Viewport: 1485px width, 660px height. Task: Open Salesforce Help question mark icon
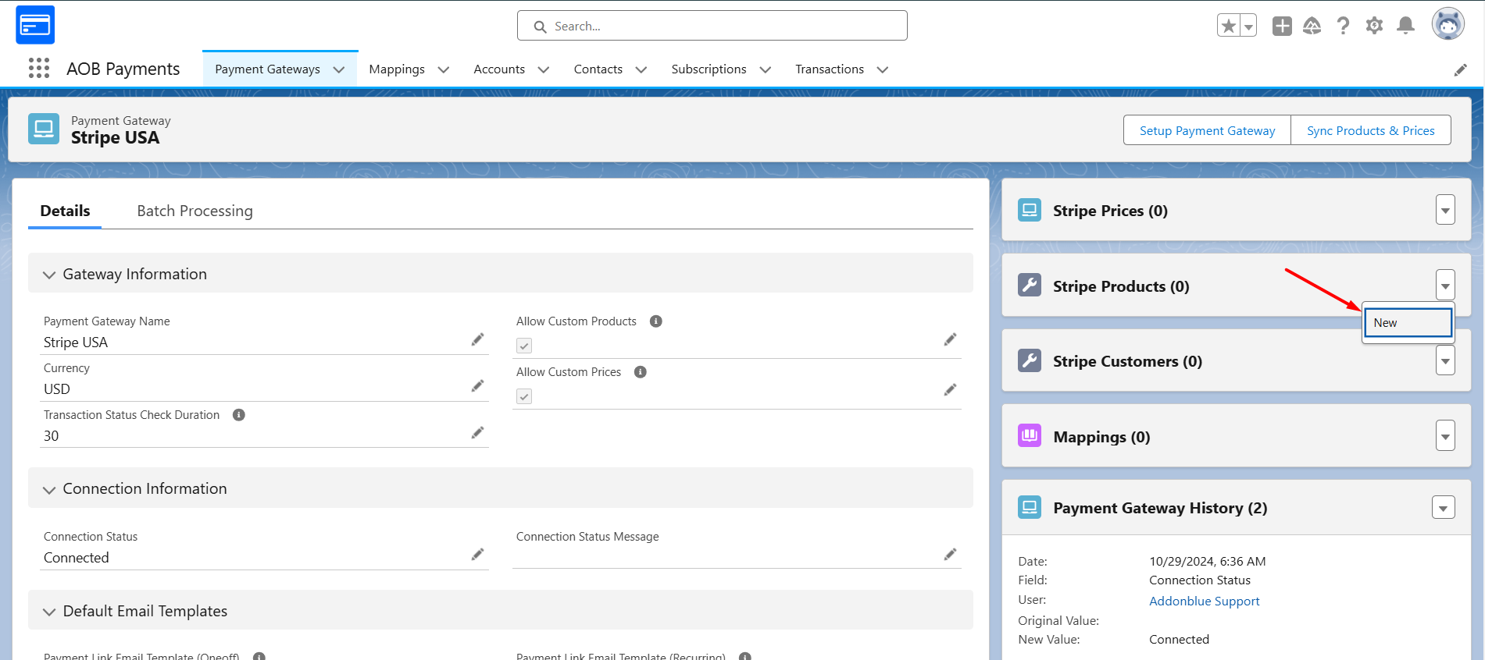[1343, 26]
